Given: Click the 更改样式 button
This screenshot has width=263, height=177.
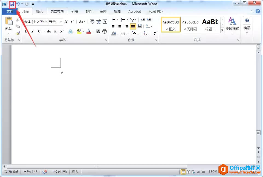Looking at the screenshot, I should (x=232, y=25).
